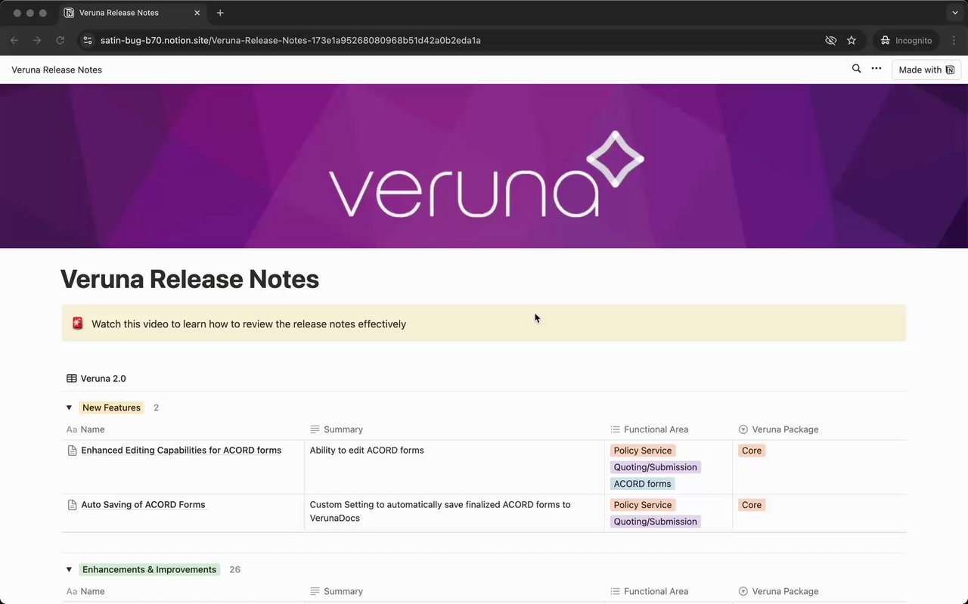
Task: Click the Custom Setting auto save summary text
Action: point(440,512)
